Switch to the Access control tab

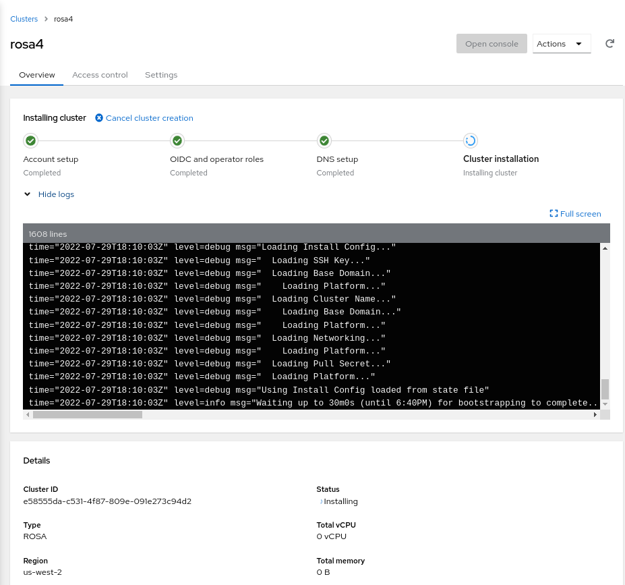100,75
